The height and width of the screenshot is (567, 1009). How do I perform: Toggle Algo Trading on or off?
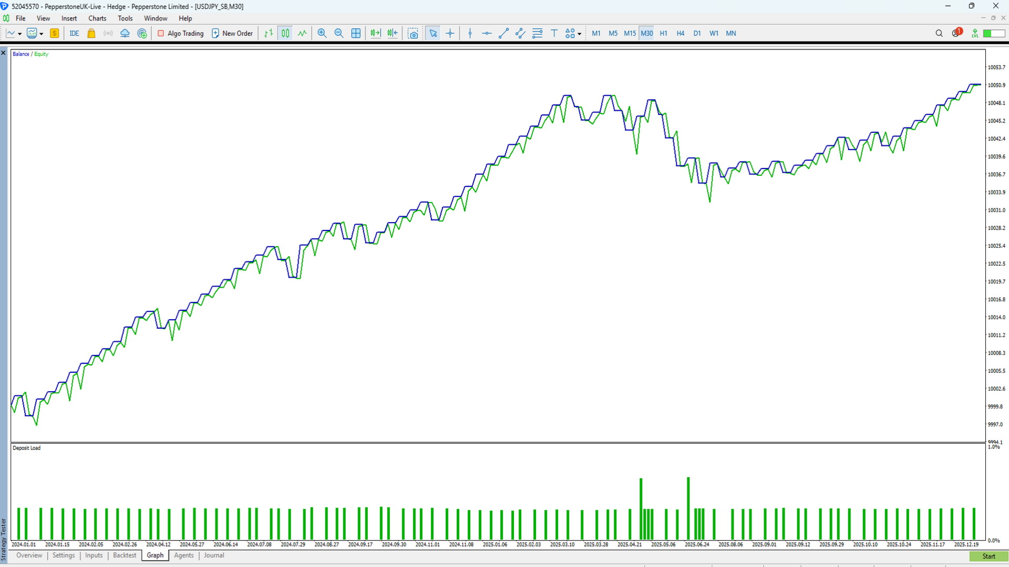click(180, 33)
